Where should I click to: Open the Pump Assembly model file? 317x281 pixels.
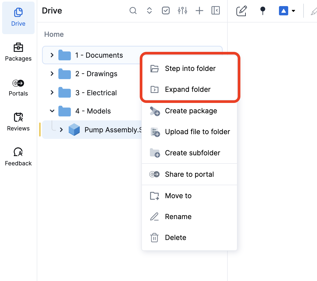tap(92, 130)
